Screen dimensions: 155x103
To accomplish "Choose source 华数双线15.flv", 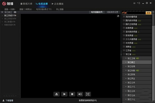I will (10, 25).
